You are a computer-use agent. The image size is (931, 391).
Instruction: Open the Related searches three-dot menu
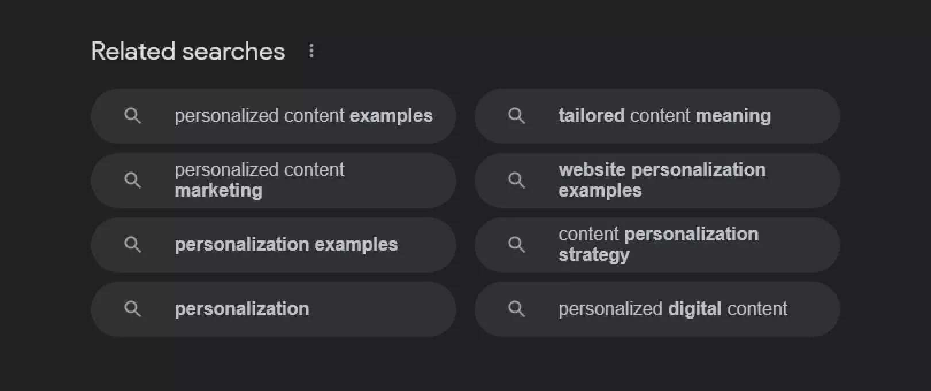pos(311,51)
